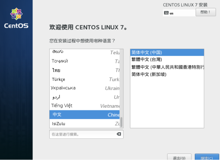This screenshot has width=220, height=160.
Task: Choose 简体中文 (中国) locale
Action: click(167, 52)
